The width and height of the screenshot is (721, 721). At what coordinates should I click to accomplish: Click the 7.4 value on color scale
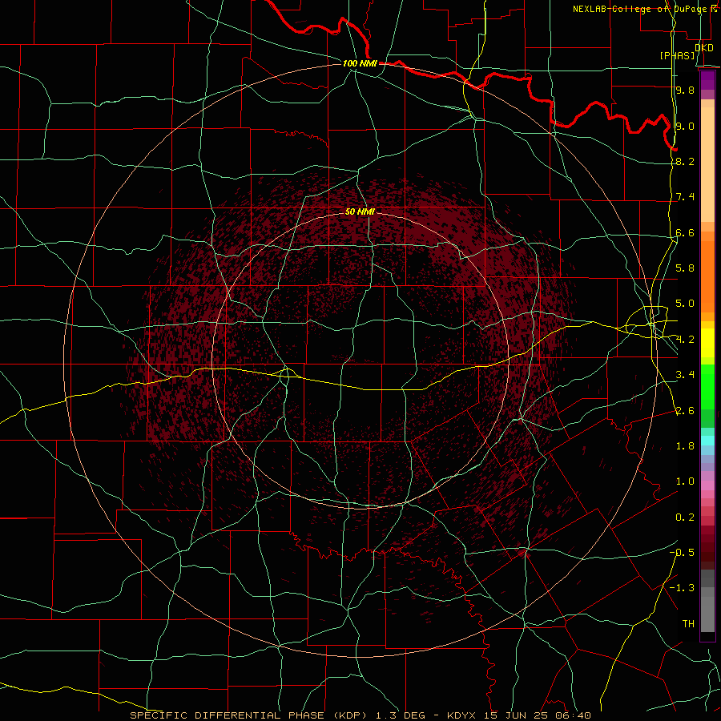[x=685, y=197]
